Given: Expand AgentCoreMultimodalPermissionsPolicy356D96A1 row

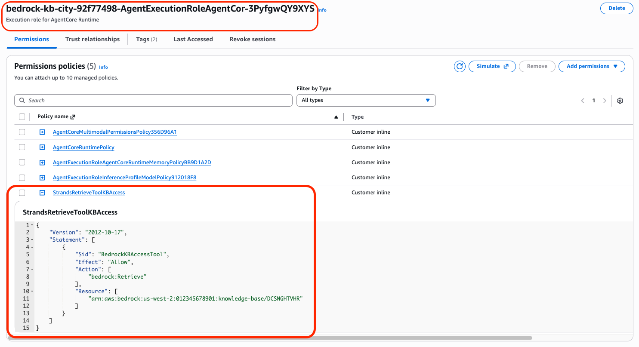Looking at the screenshot, I should coord(42,132).
